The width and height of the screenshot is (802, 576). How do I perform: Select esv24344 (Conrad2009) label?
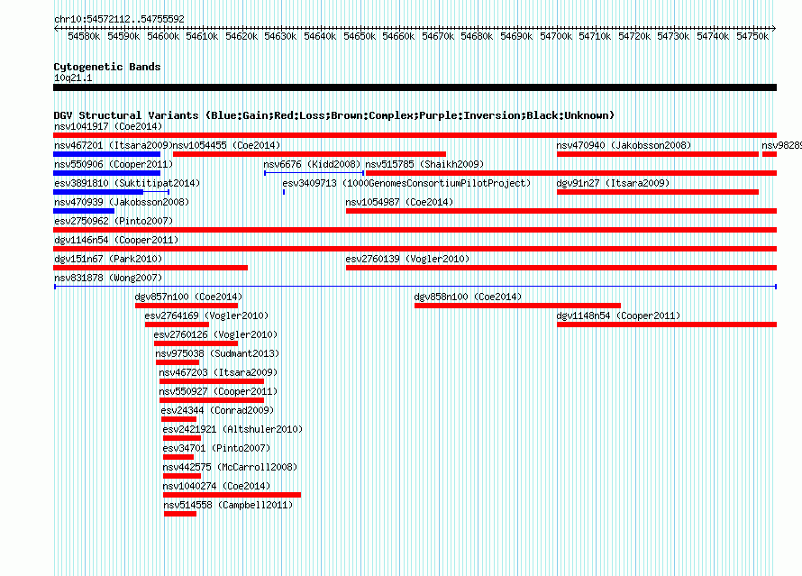click(x=217, y=410)
